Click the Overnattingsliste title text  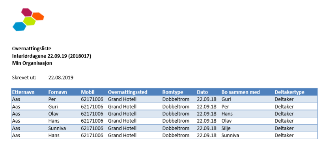(x=32, y=49)
